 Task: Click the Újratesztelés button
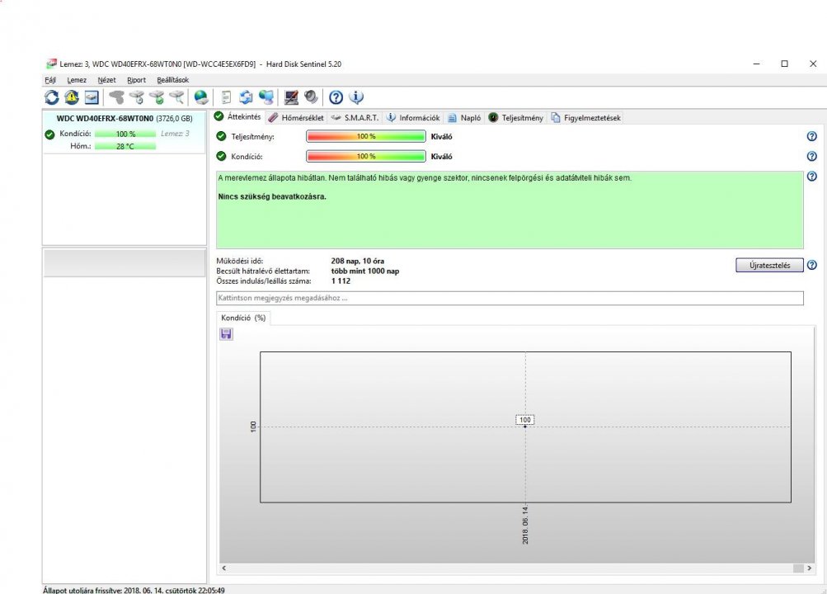769,265
